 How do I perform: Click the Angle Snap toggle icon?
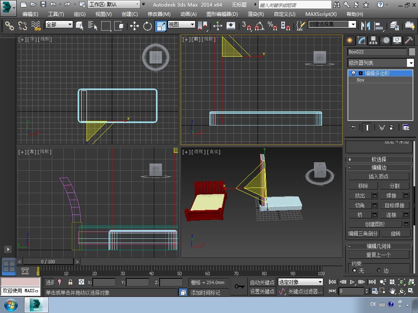point(259,26)
